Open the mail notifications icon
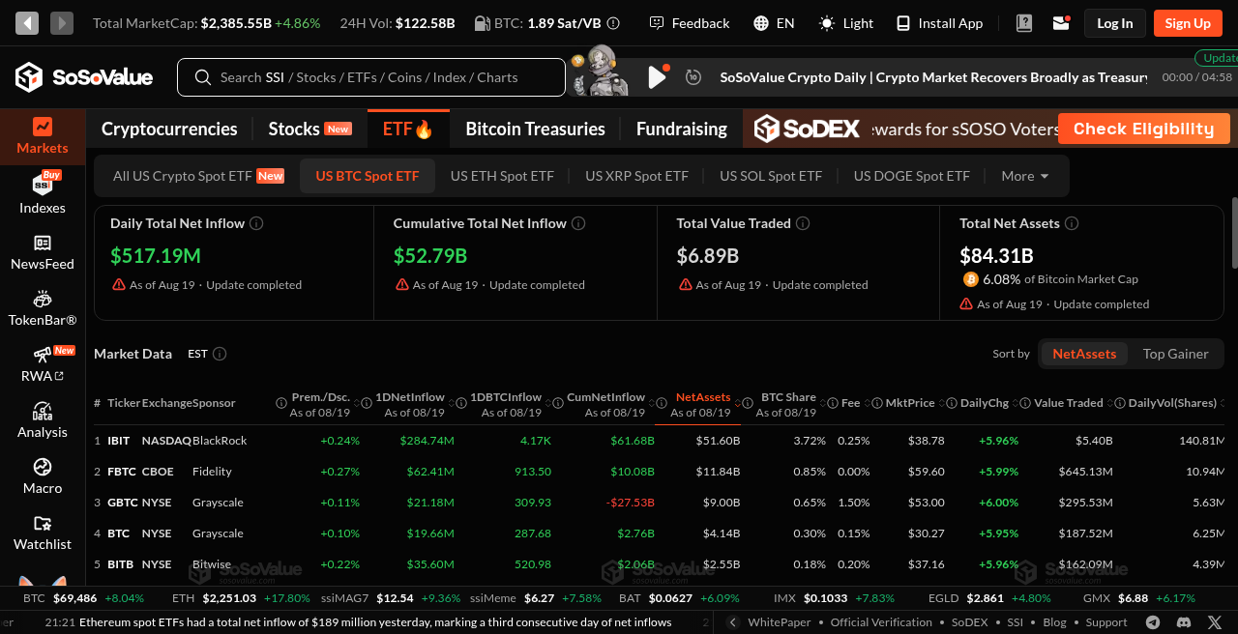Viewport: 1238px width, 634px height. point(1061,23)
